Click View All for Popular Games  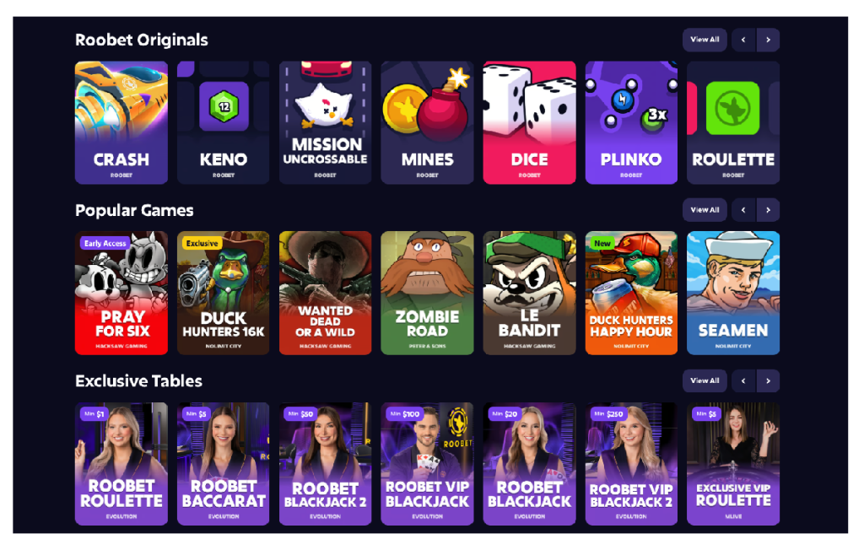tap(705, 210)
